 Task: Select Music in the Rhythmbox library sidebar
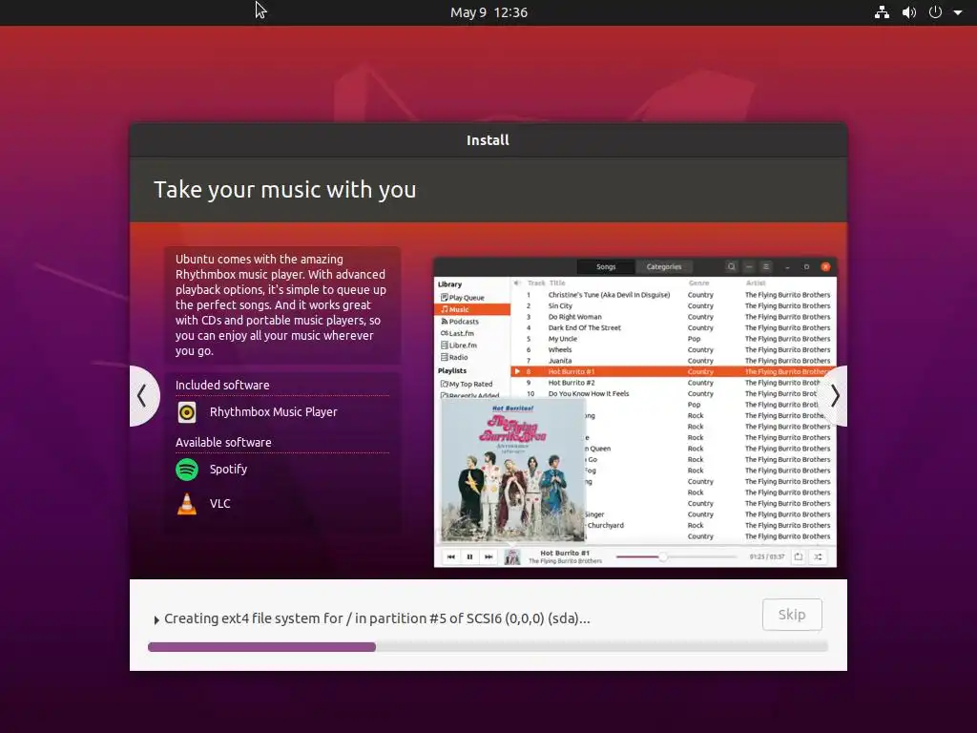click(472, 310)
